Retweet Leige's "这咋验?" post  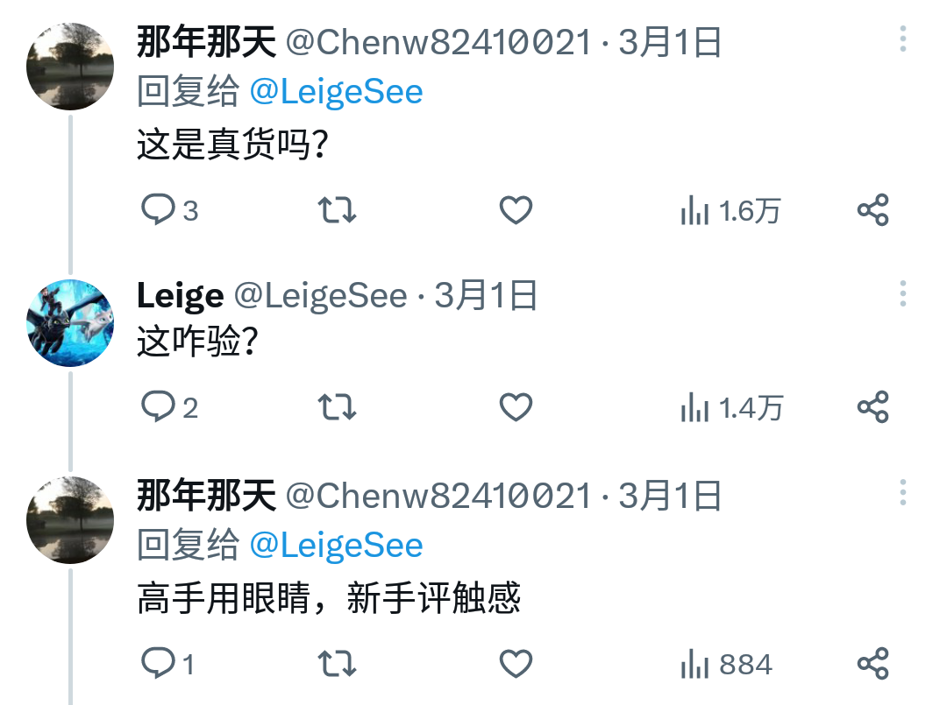[337, 406]
